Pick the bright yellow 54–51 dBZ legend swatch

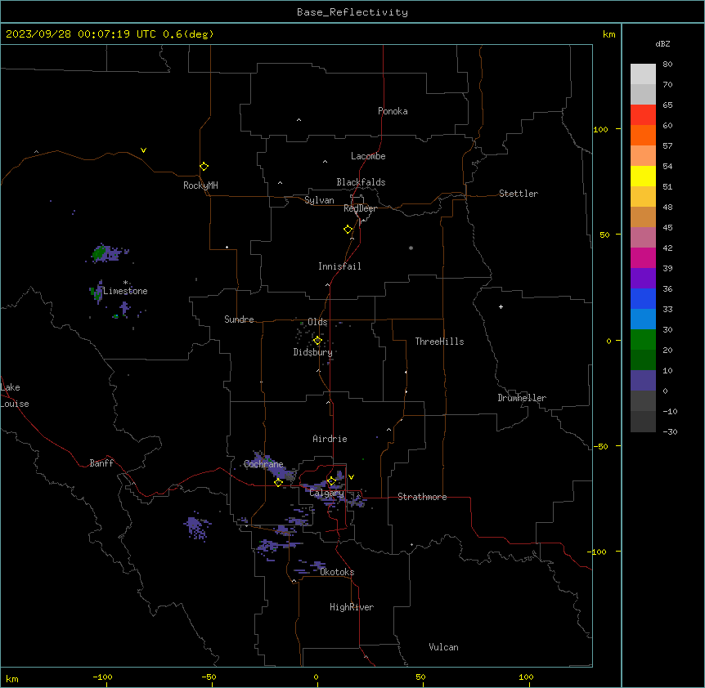643,176
